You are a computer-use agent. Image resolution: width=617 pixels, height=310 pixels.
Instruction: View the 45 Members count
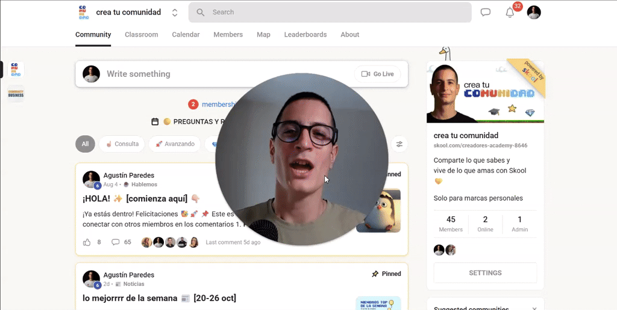coord(451,224)
